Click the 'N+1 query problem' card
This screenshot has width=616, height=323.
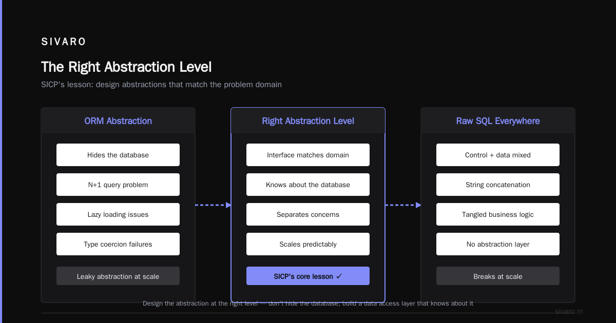click(x=118, y=185)
